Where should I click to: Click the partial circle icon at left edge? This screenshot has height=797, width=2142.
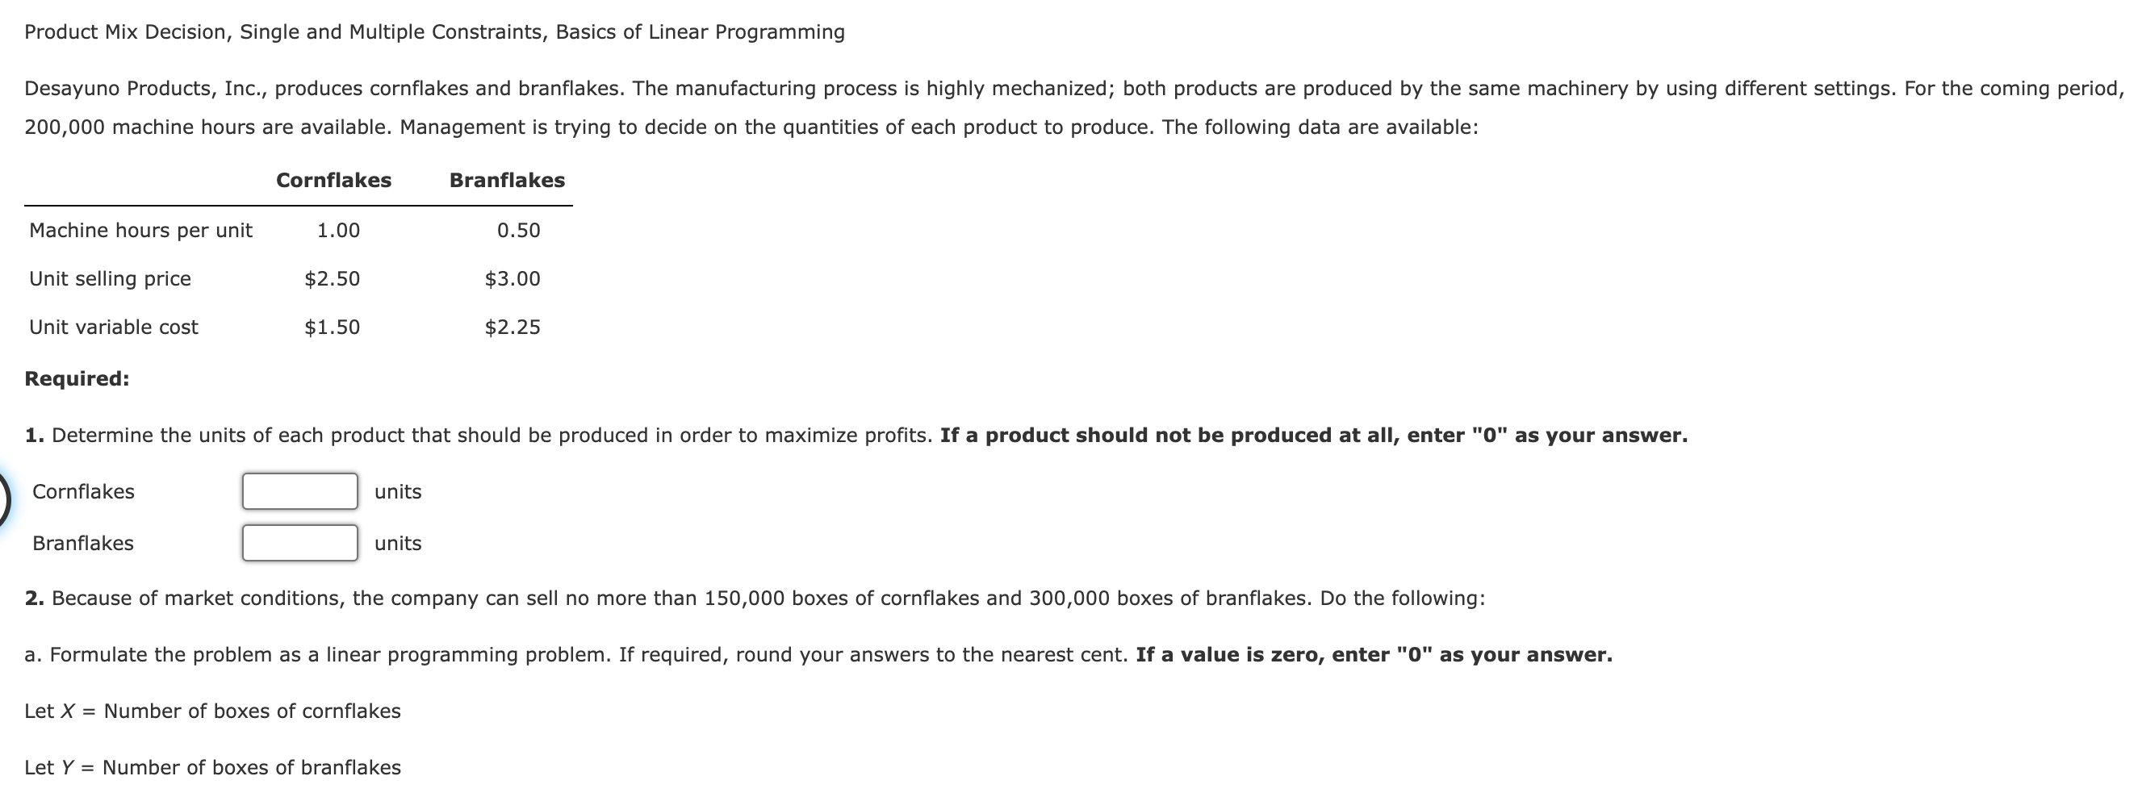pyautogui.click(x=4, y=500)
